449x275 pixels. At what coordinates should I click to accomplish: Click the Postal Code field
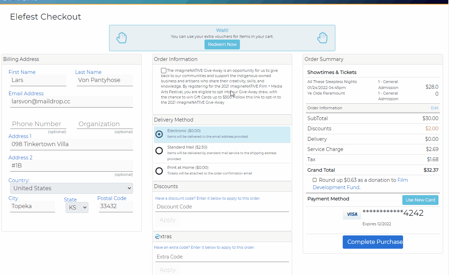116,206
